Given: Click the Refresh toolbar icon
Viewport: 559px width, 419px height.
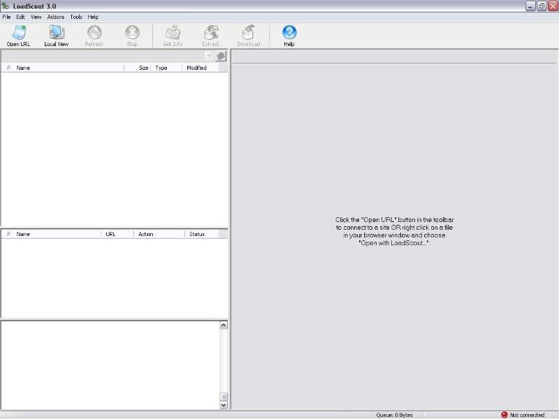Looking at the screenshot, I should pos(94,36).
